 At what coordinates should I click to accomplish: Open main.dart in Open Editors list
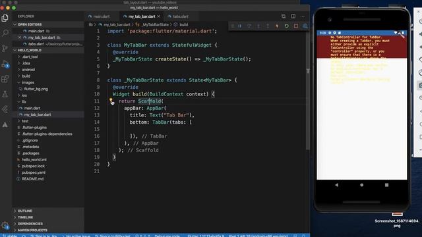click(x=48, y=31)
